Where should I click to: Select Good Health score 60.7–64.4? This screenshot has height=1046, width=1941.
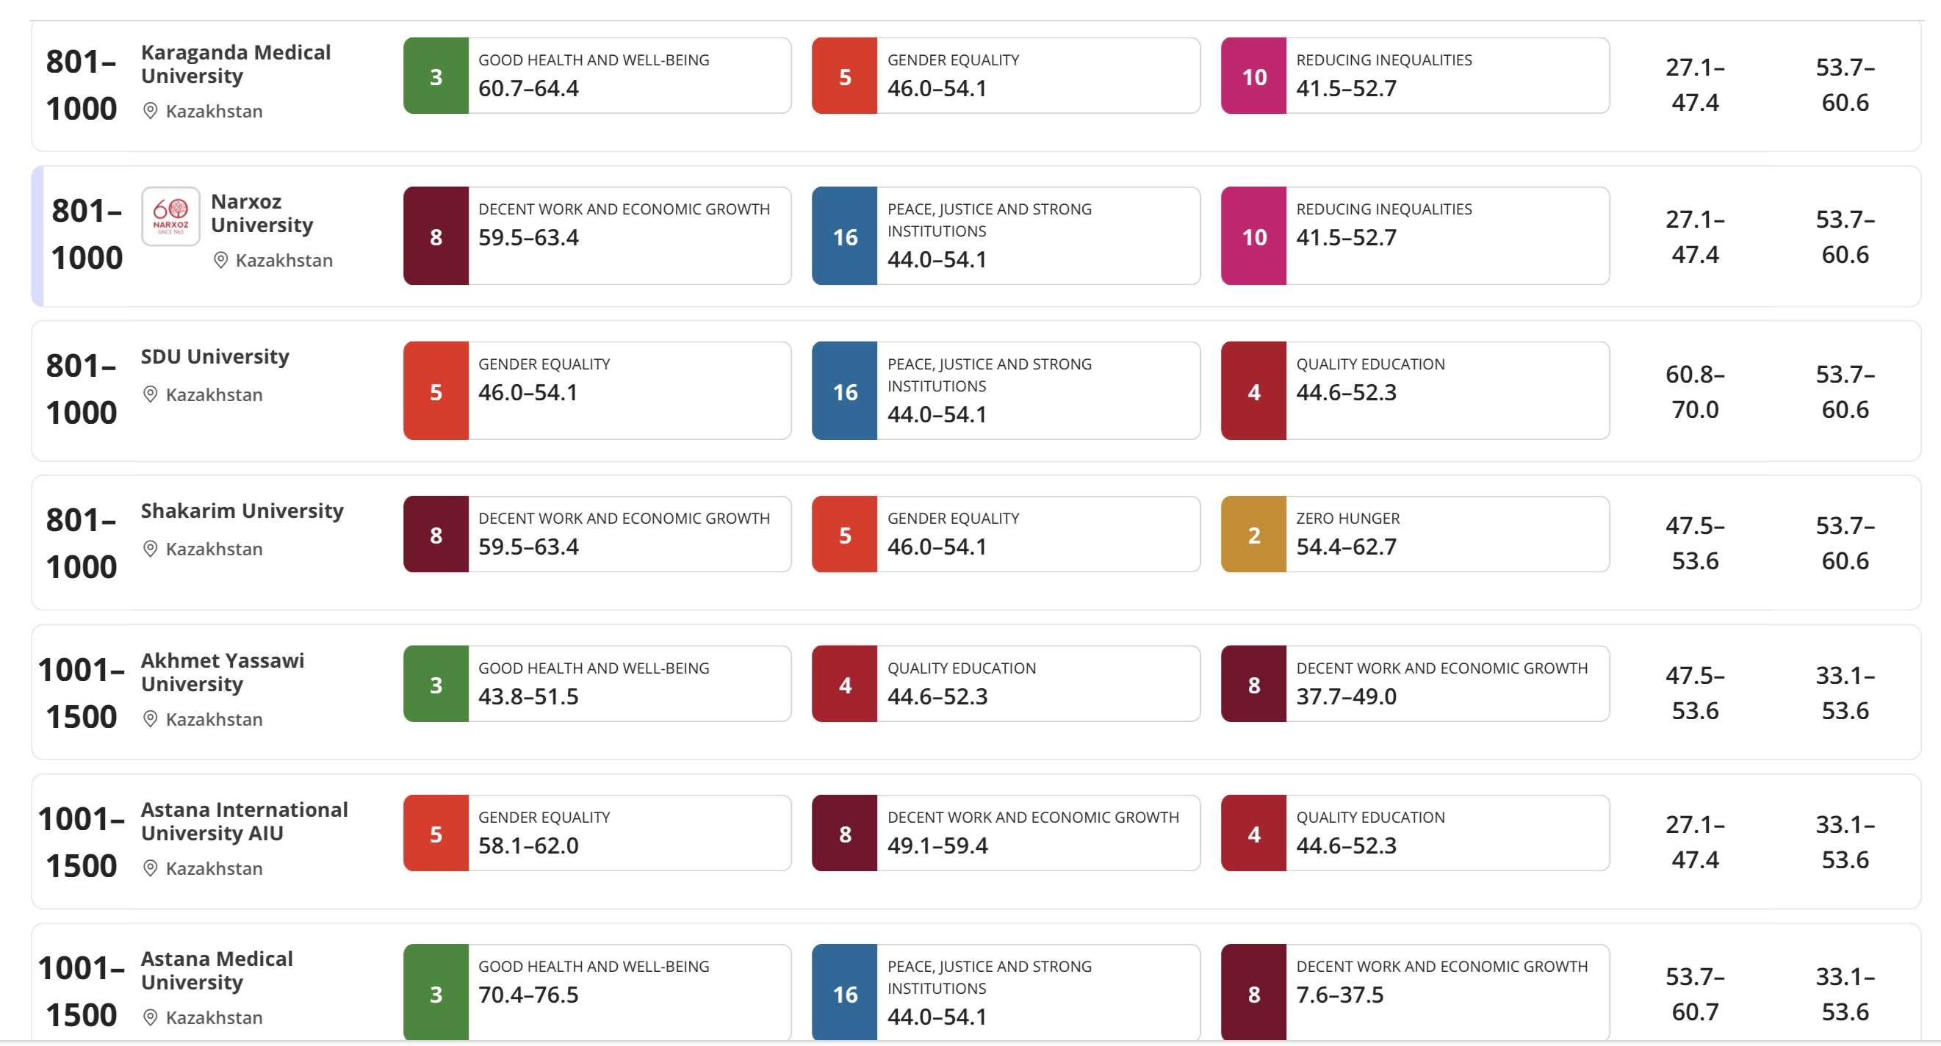(x=528, y=88)
